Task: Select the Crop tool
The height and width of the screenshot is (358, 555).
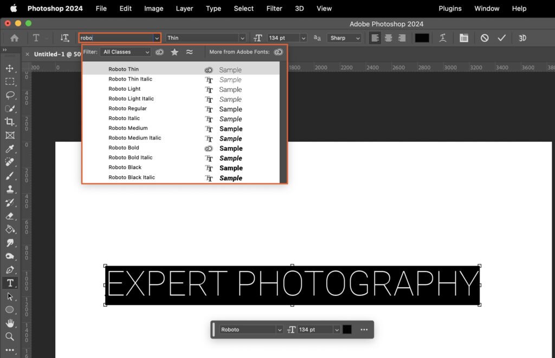Action: click(x=10, y=122)
